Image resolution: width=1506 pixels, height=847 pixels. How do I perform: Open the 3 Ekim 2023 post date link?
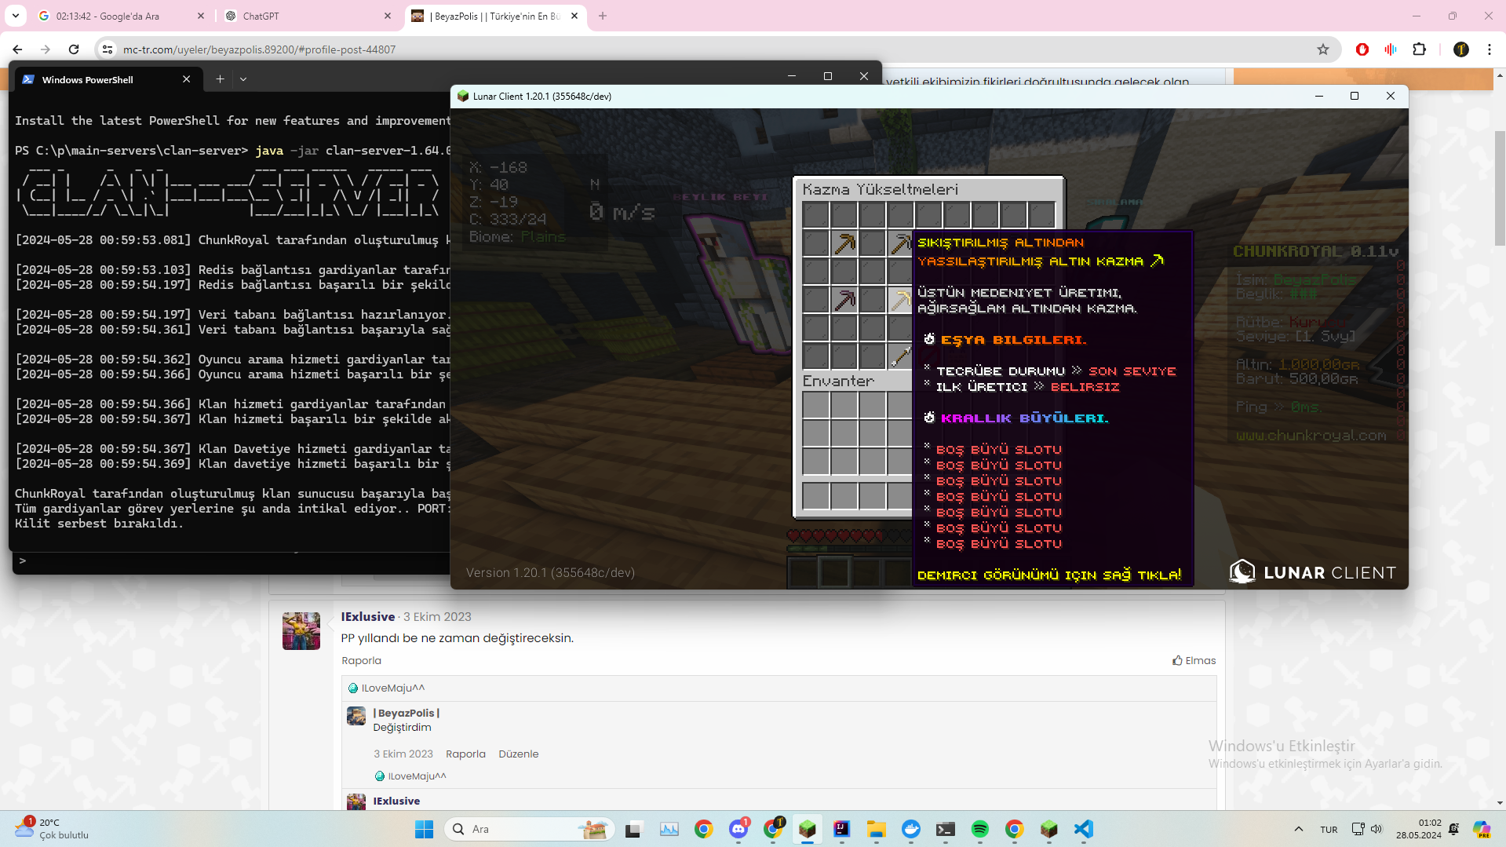[x=437, y=617]
